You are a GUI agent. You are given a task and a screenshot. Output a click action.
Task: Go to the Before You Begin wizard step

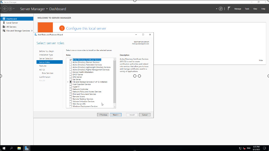47,51
